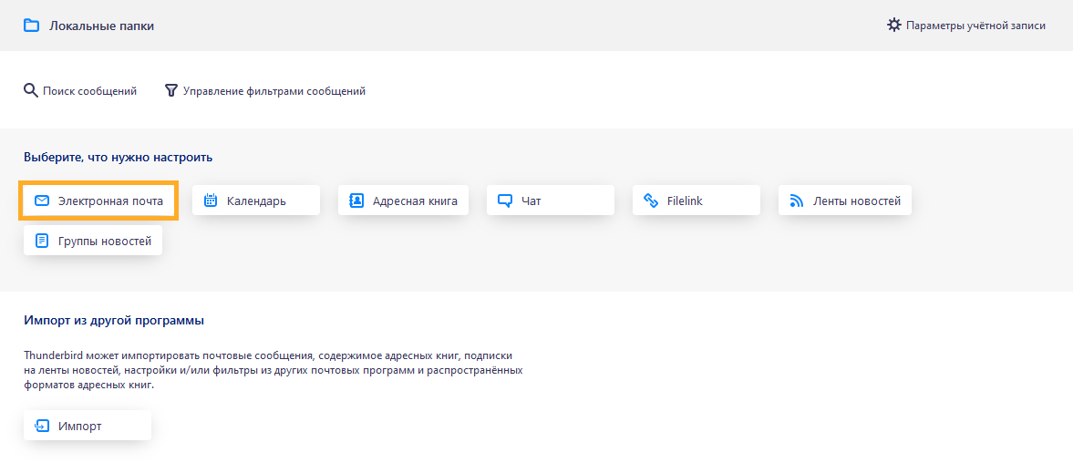The image size is (1073, 463).
Task: Click the calendar icon beside Календарь
Action: pyautogui.click(x=211, y=201)
